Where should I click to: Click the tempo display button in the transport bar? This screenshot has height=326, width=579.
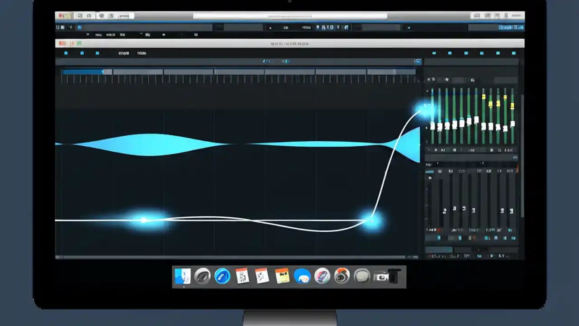click(285, 27)
